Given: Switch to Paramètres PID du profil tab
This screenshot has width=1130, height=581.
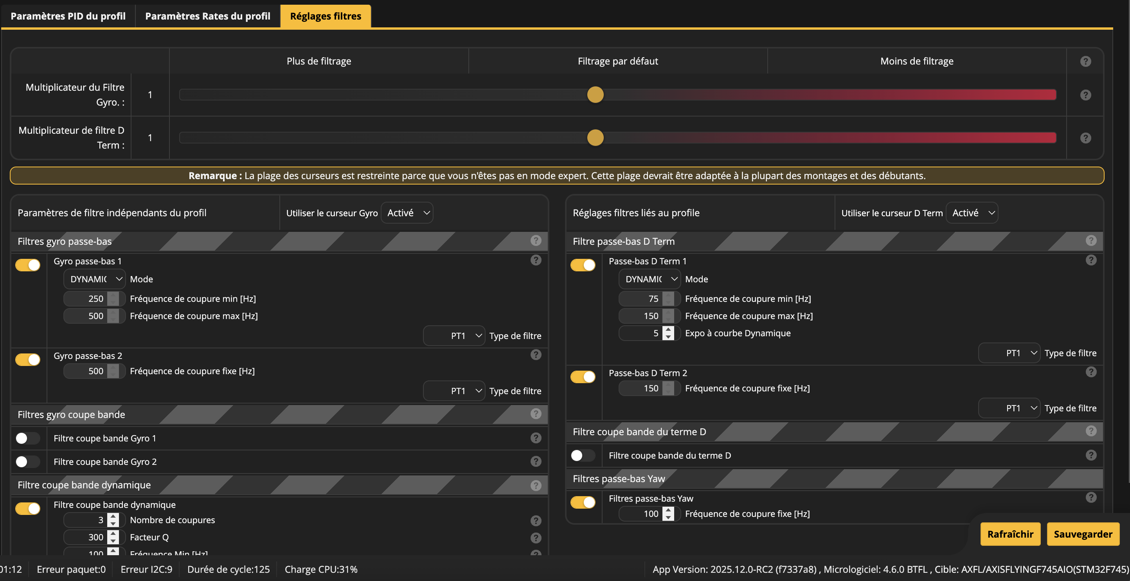Looking at the screenshot, I should tap(68, 16).
